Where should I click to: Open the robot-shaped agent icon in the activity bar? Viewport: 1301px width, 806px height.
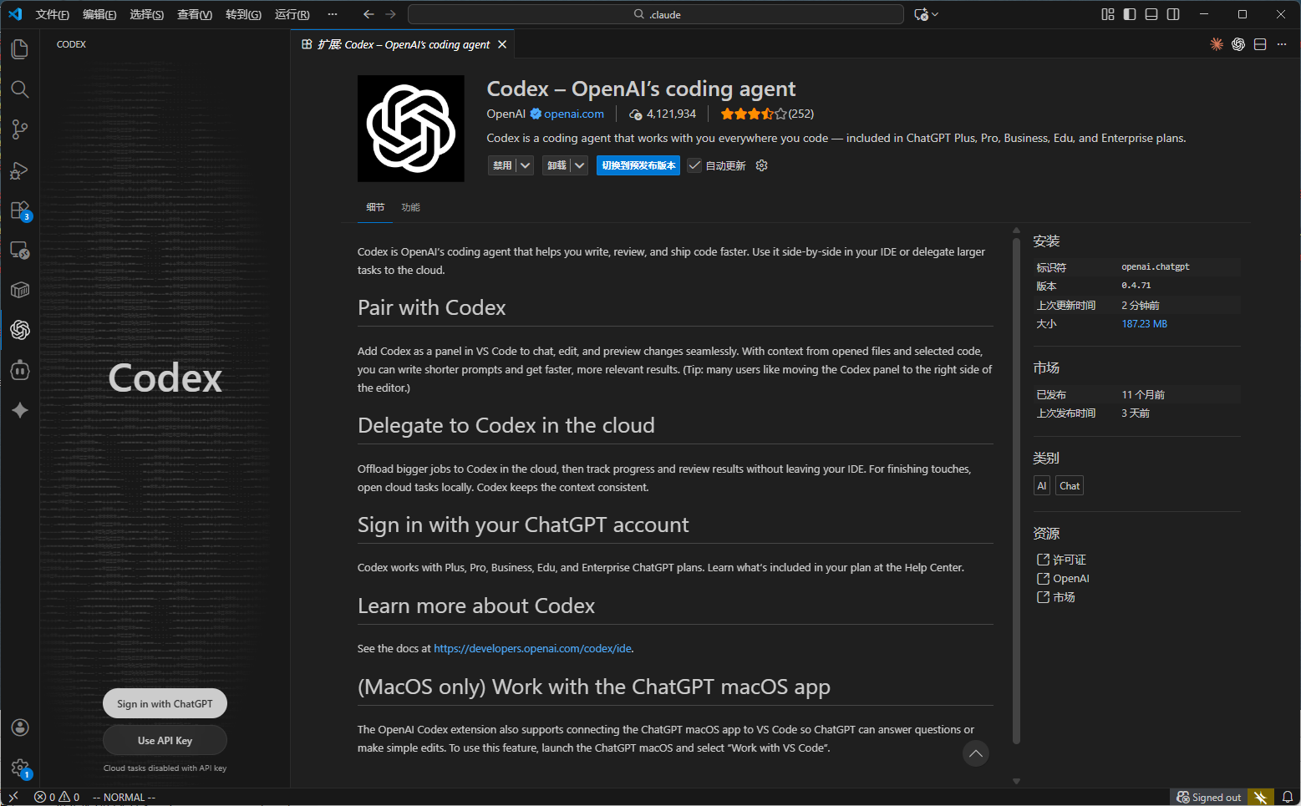point(20,370)
